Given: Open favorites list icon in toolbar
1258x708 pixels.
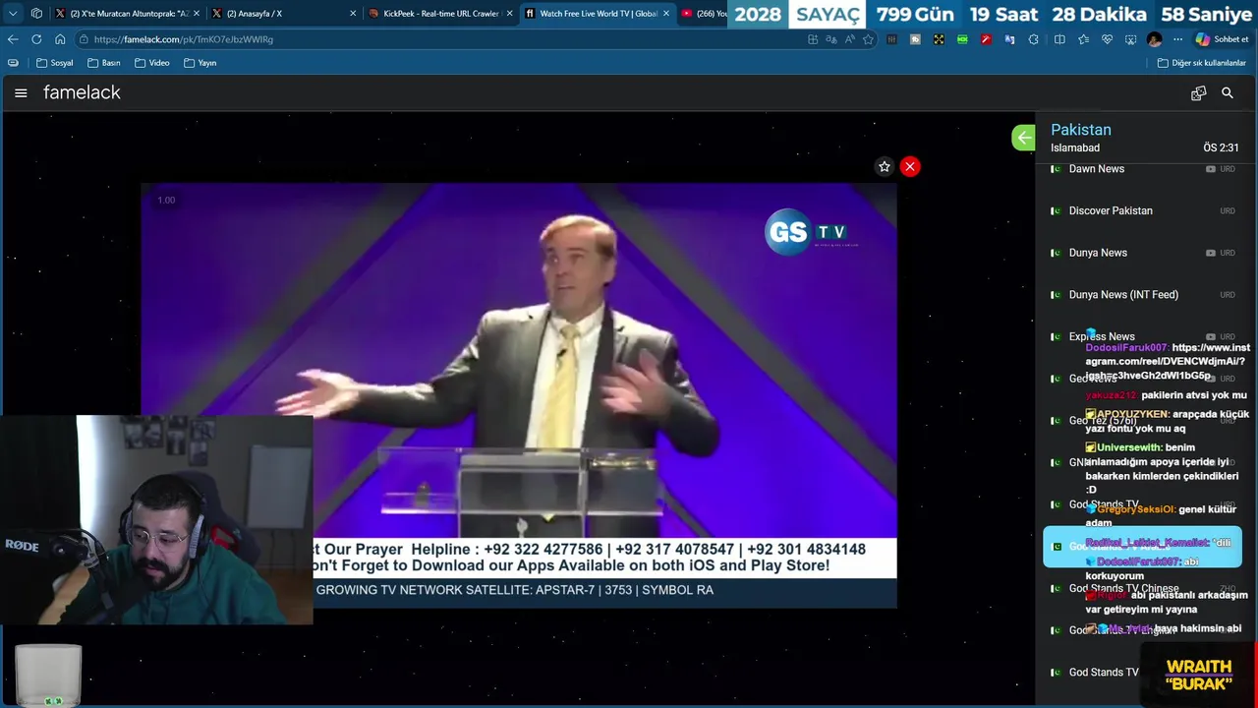Looking at the screenshot, I should [x=1083, y=39].
